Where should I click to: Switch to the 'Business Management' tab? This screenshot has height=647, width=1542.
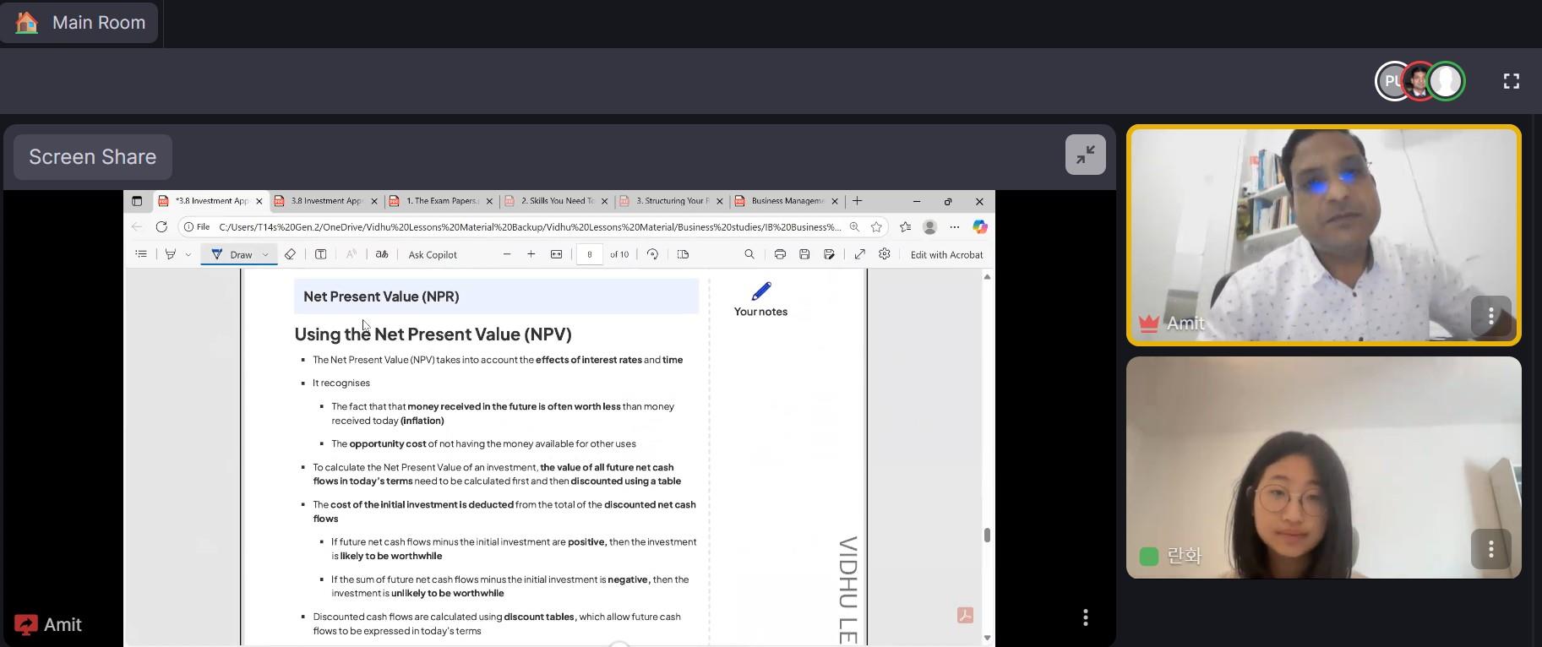(x=786, y=201)
